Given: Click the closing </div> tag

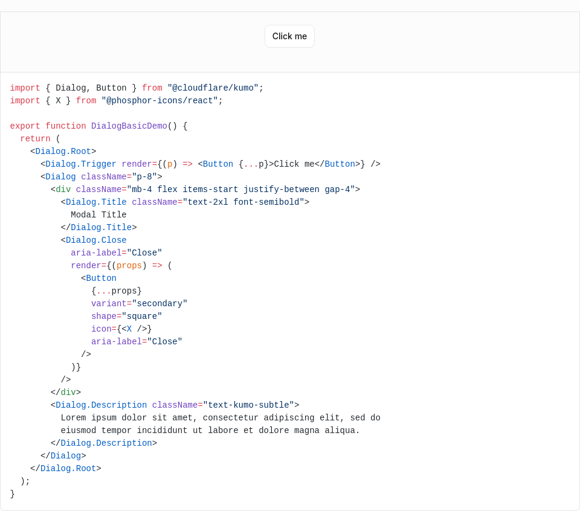Looking at the screenshot, I should click(66, 392).
